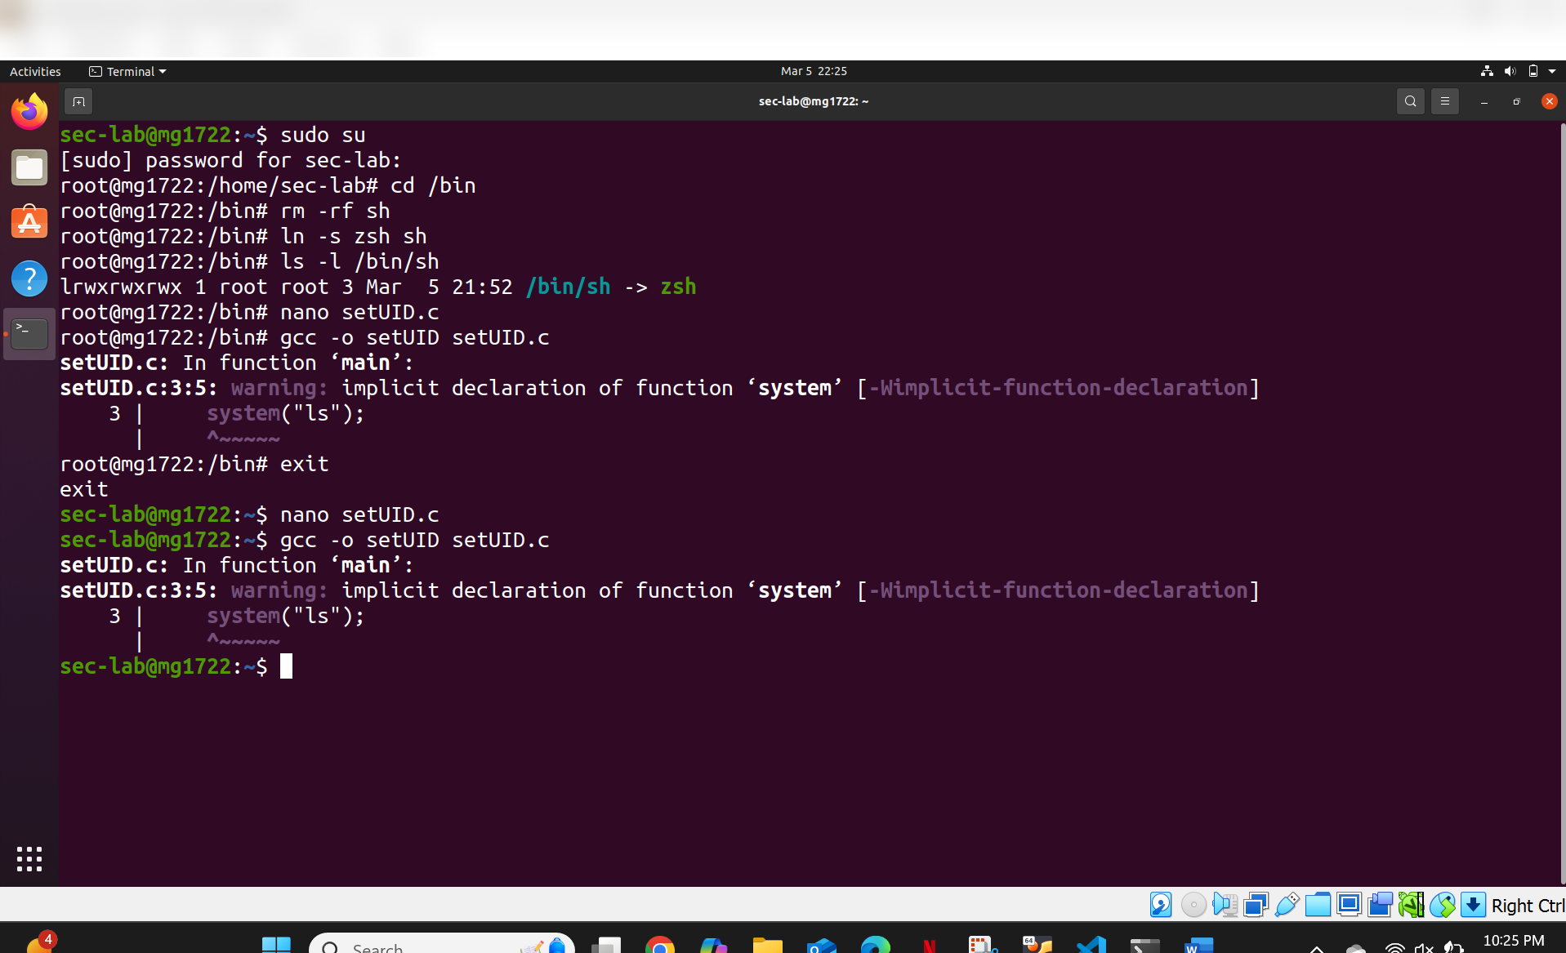The width and height of the screenshot is (1566, 953).
Task: Click the 'rm -rf sh' command
Action: pos(335,211)
